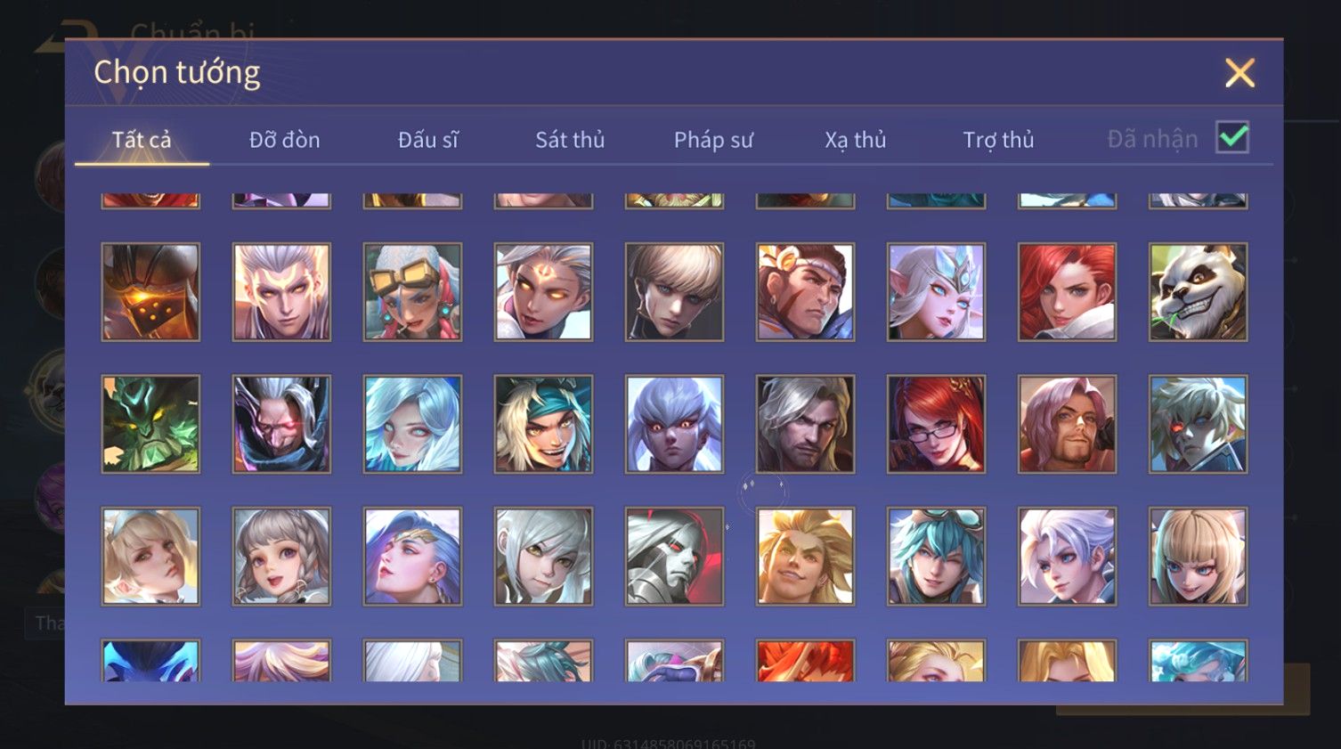1341x749 pixels.
Task: Pick the red-haired hero with glasses
Action: [936, 424]
